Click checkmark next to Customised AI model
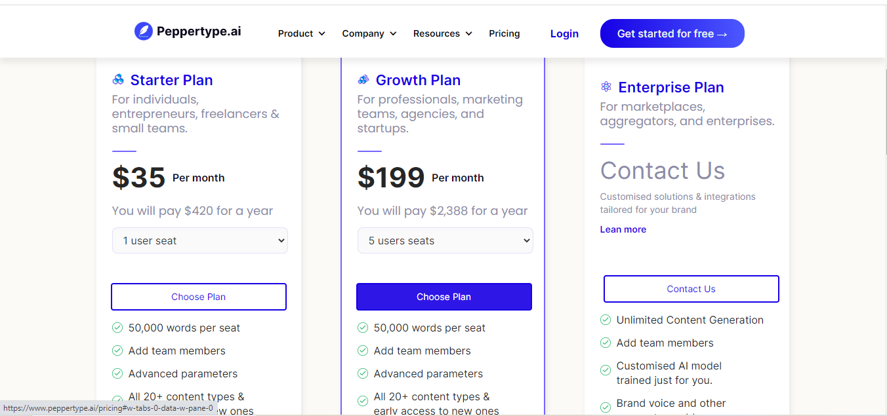This screenshot has height=416, width=887. (x=606, y=370)
